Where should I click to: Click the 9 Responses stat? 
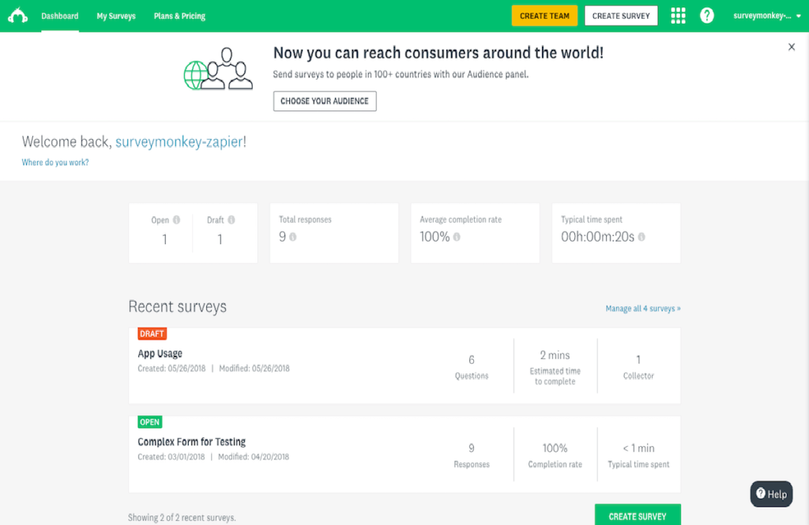(472, 456)
